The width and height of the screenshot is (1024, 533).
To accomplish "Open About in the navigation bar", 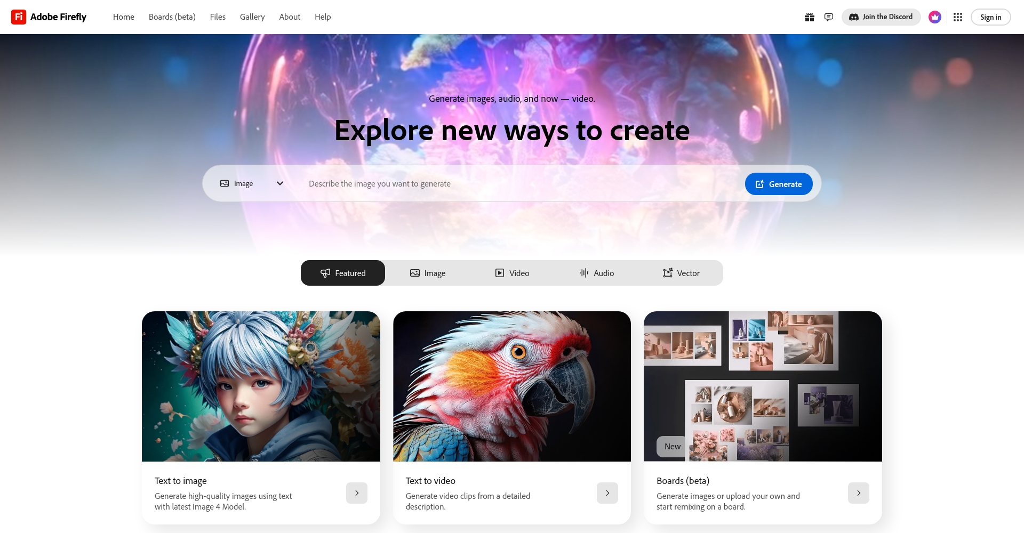I will (x=290, y=17).
